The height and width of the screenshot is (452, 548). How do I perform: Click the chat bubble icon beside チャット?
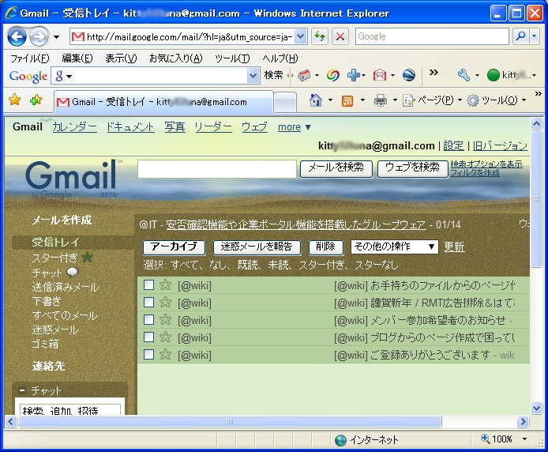[73, 272]
